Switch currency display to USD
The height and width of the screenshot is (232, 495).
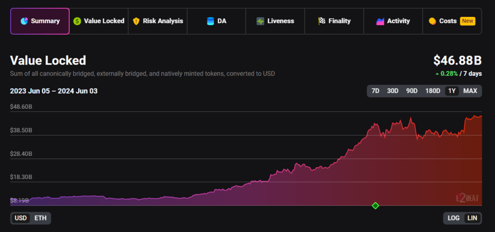21,218
